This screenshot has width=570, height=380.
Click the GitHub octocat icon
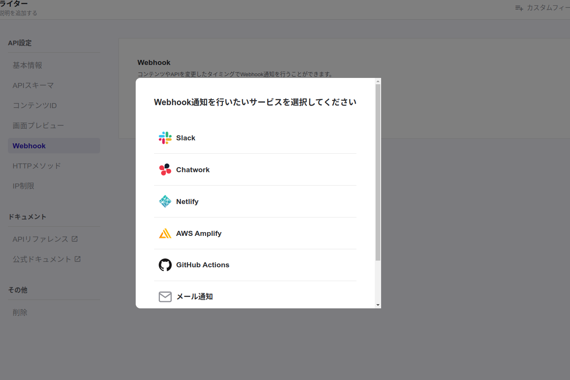click(x=165, y=265)
